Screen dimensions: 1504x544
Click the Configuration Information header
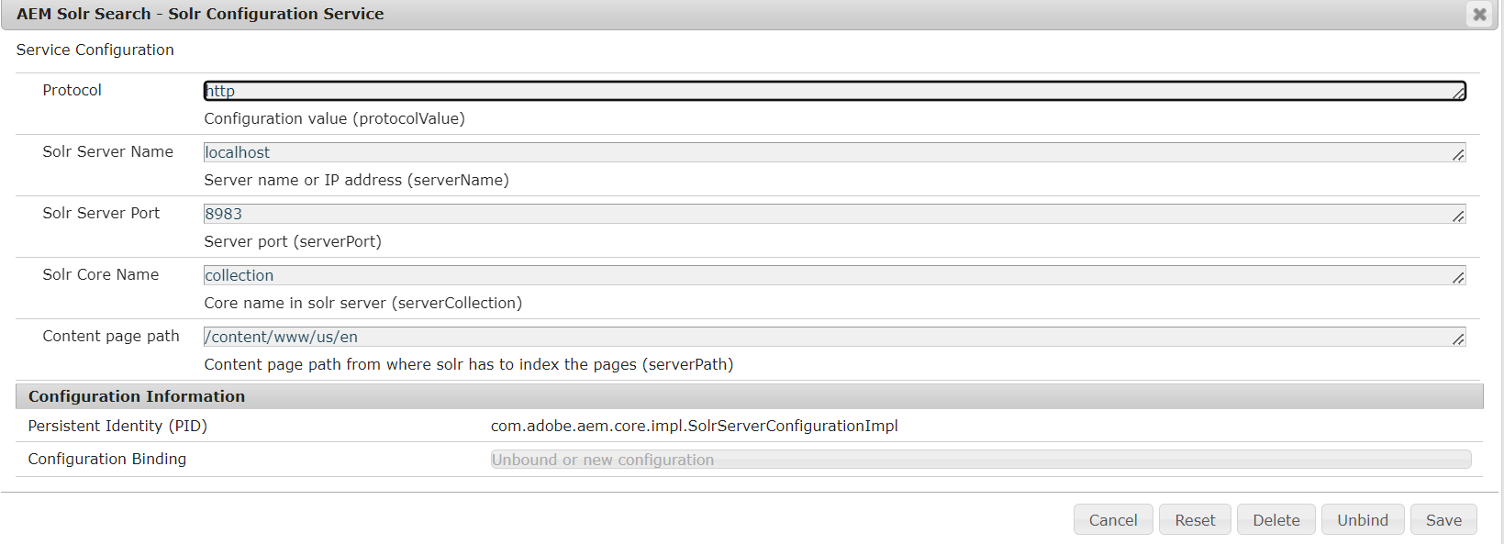750,396
